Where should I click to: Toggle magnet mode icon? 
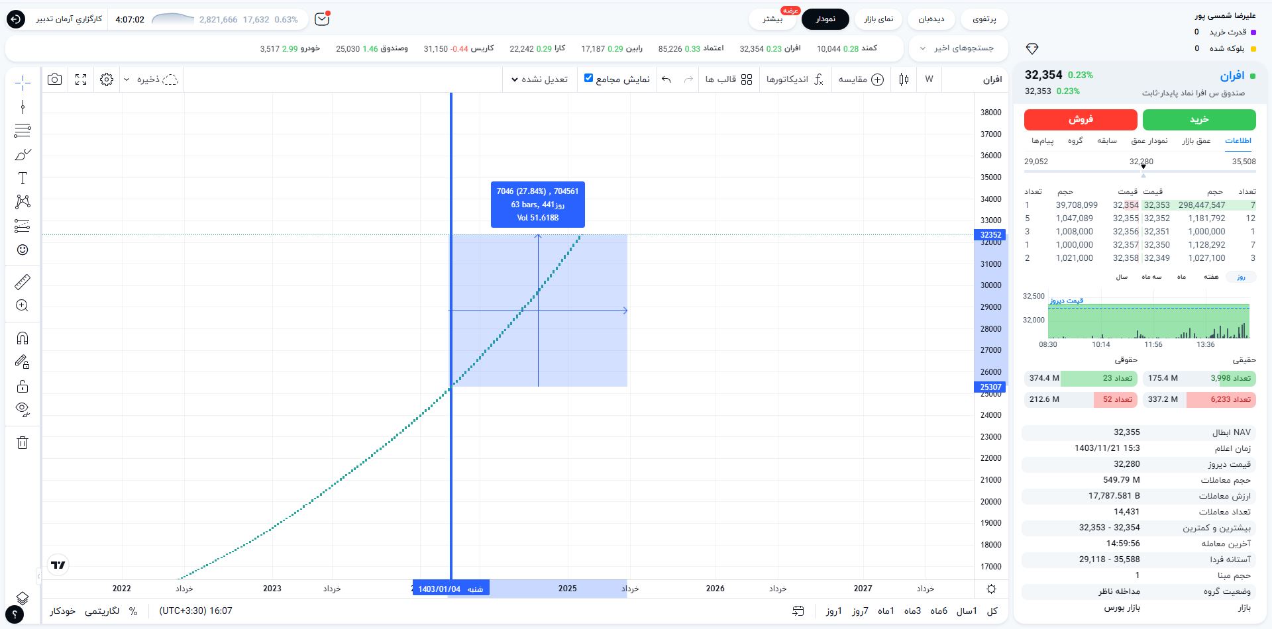coord(23,338)
